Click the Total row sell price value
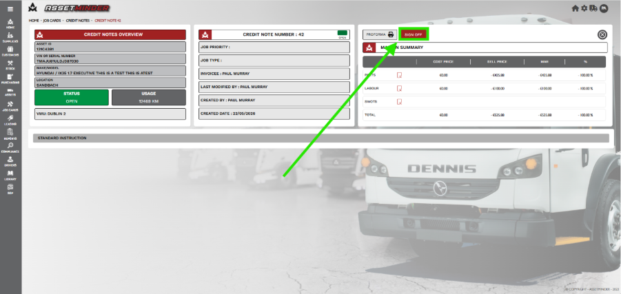Screen dimensions: 621x294 498,115
